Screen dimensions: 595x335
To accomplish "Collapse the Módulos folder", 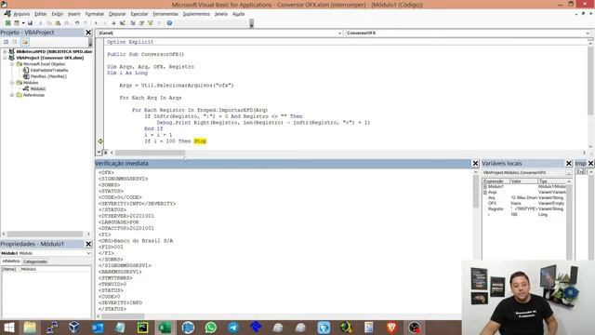I will tap(12, 83).
